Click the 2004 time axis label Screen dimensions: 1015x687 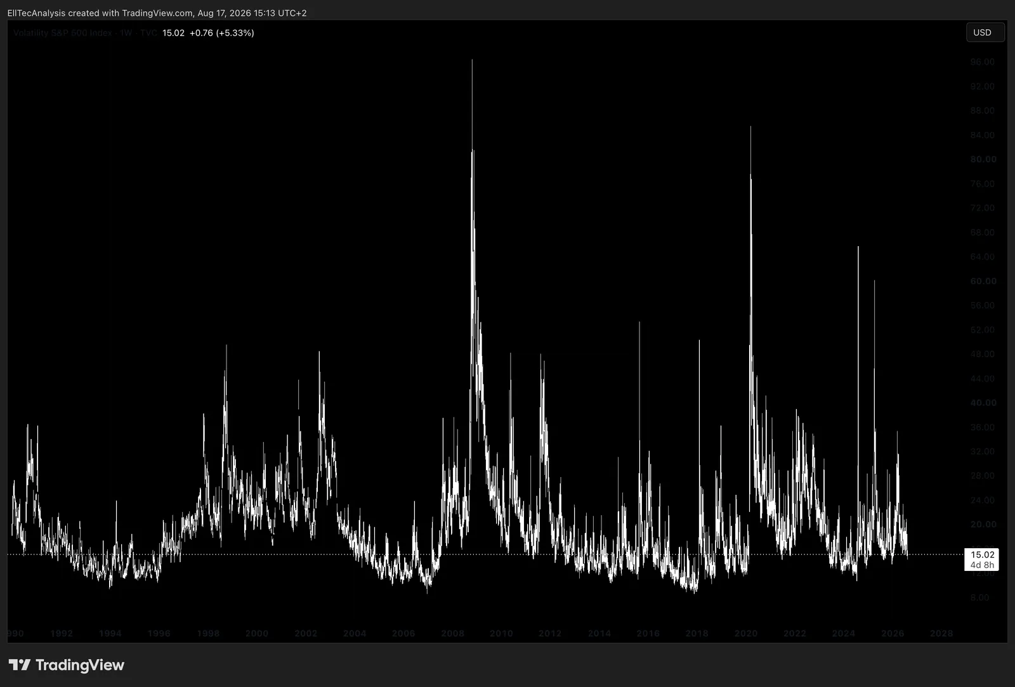pyautogui.click(x=355, y=633)
